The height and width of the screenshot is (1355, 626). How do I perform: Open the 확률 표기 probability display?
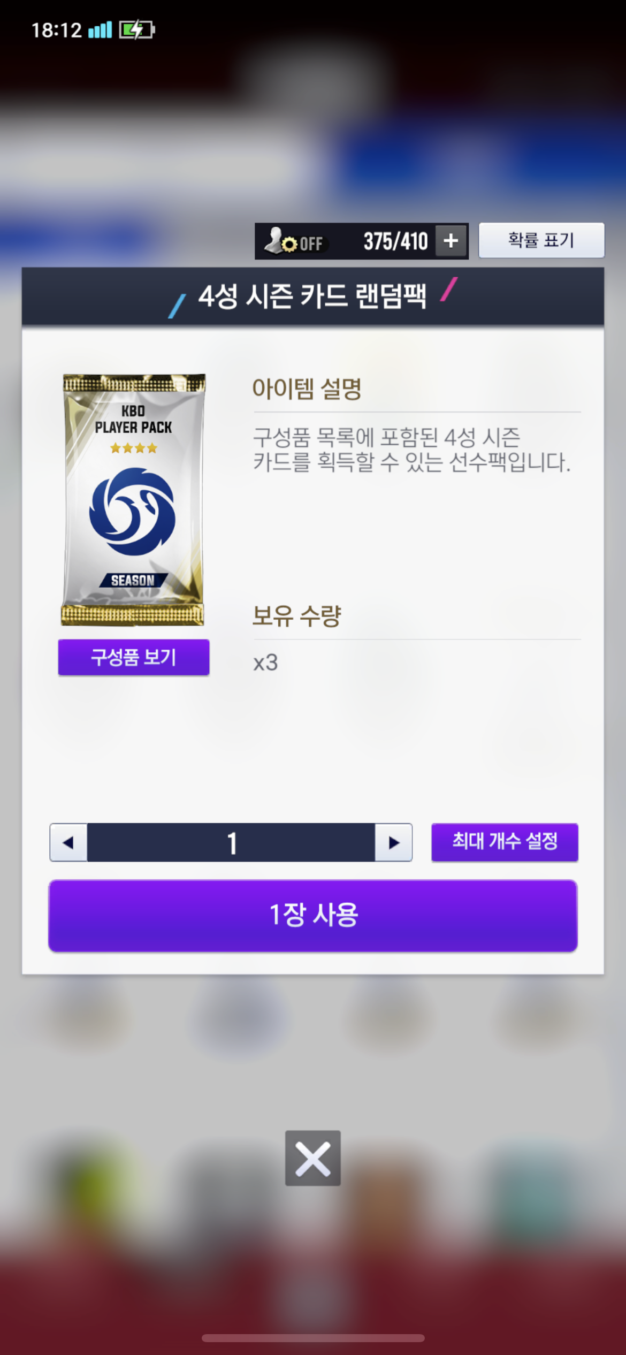(x=541, y=240)
